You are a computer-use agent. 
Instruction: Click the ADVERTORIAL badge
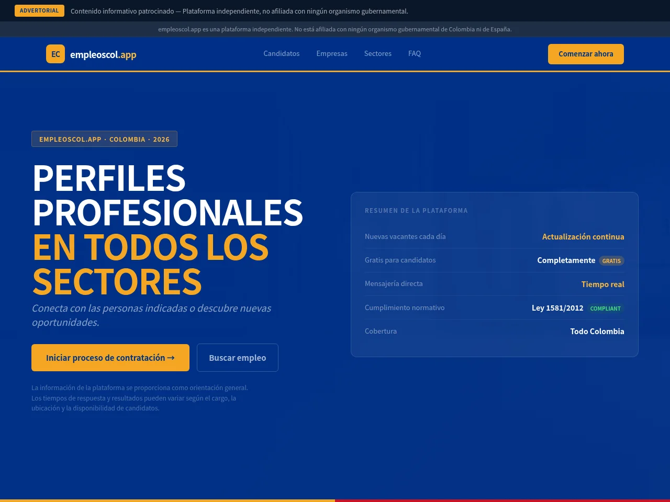point(39,10)
